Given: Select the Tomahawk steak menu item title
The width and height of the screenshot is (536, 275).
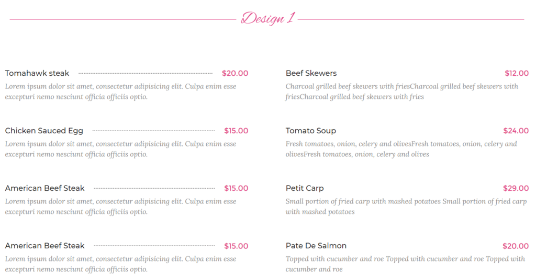Looking at the screenshot, I should pyautogui.click(x=37, y=73).
